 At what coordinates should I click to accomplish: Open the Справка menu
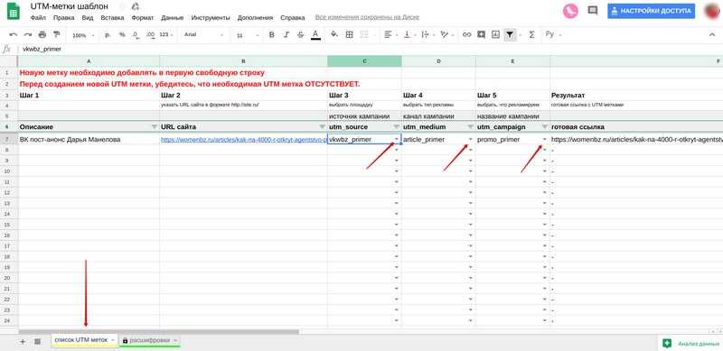point(292,18)
